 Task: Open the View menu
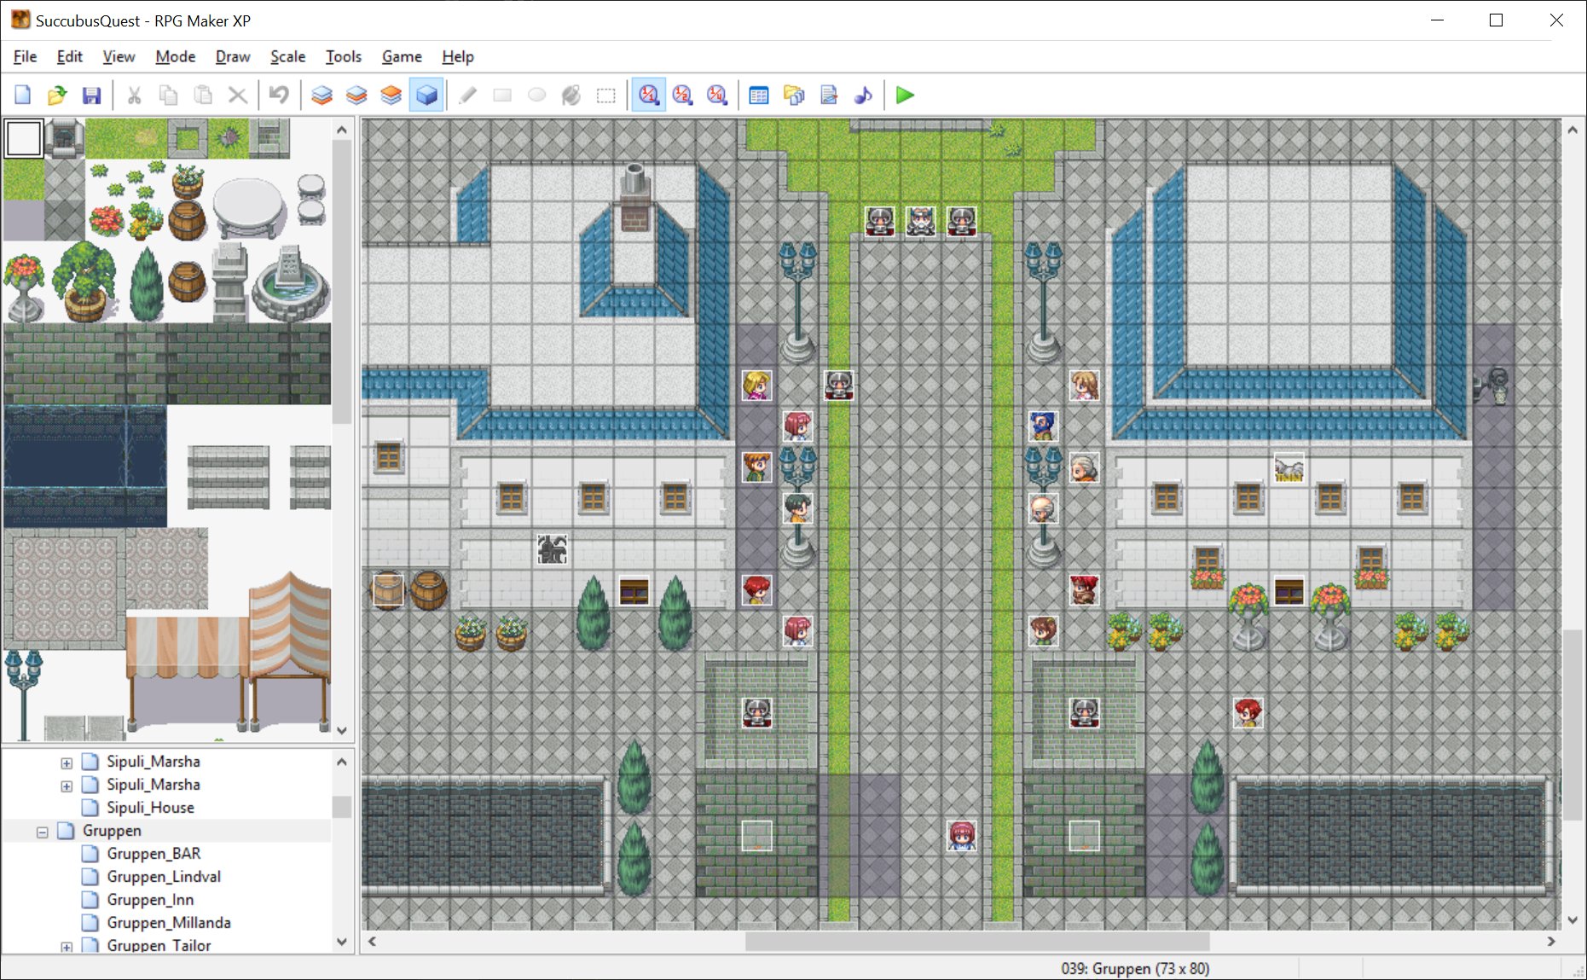click(119, 56)
